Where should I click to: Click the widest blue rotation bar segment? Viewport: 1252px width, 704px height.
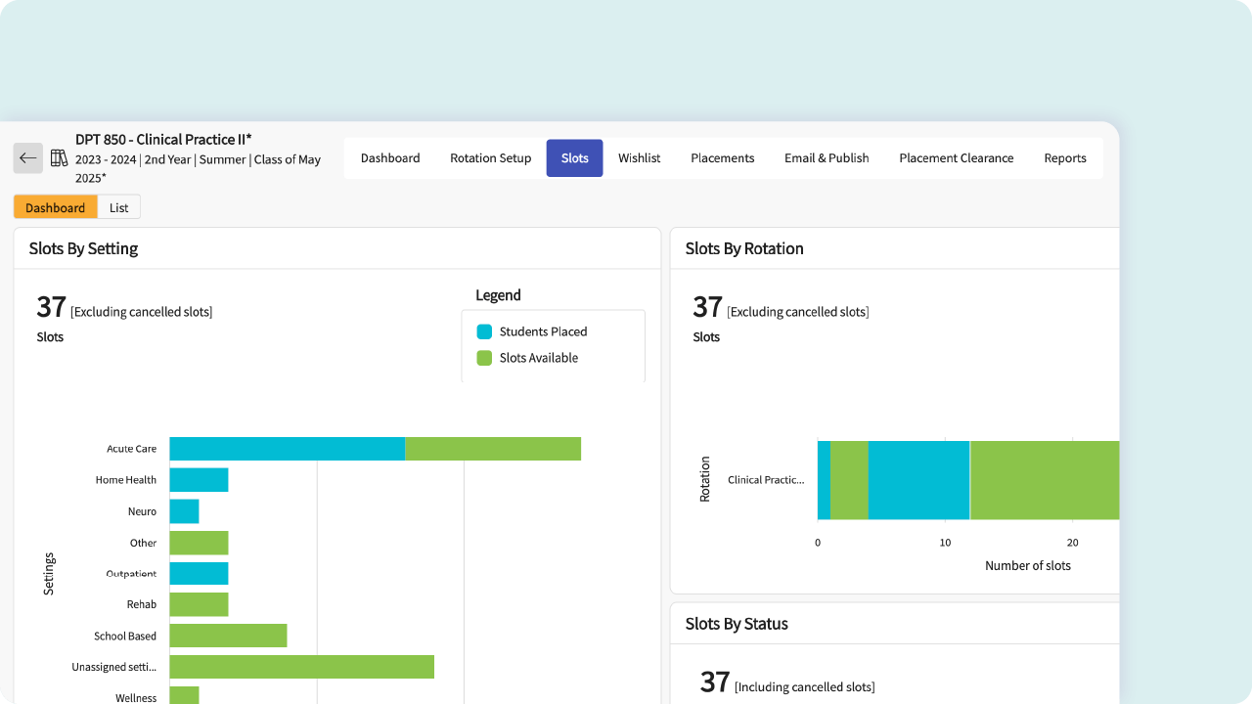[x=919, y=480]
